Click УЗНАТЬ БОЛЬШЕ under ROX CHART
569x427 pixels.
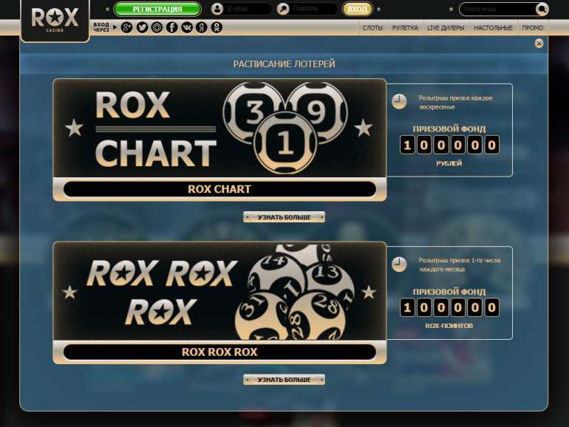pyautogui.click(x=284, y=217)
